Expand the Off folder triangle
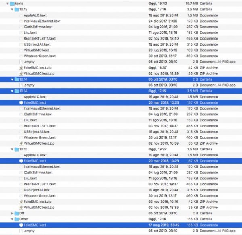This screenshot has width=242, height=235. pos(12,213)
